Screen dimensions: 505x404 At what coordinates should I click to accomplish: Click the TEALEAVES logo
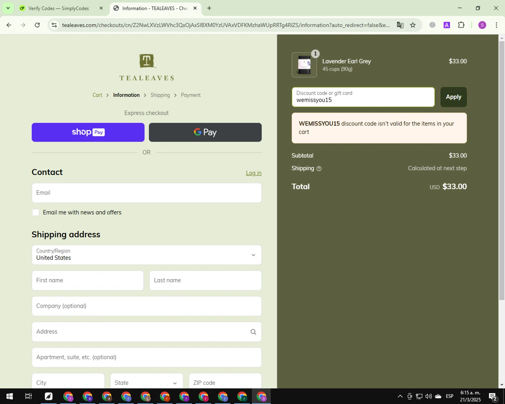click(x=146, y=68)
